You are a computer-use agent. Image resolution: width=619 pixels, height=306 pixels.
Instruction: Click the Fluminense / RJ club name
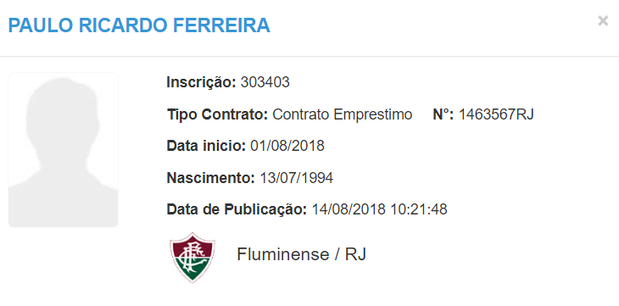click(x=301, y=254)
